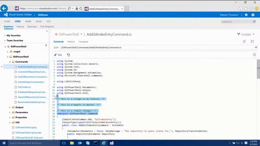Switch to History sub-tab under CODE
This screenshot has height=146, width=260.
click(20, 27)
